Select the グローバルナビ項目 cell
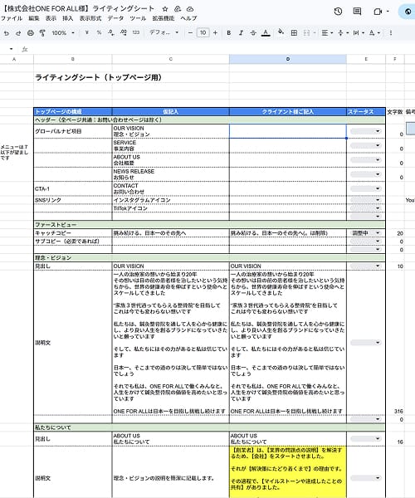 73,131
